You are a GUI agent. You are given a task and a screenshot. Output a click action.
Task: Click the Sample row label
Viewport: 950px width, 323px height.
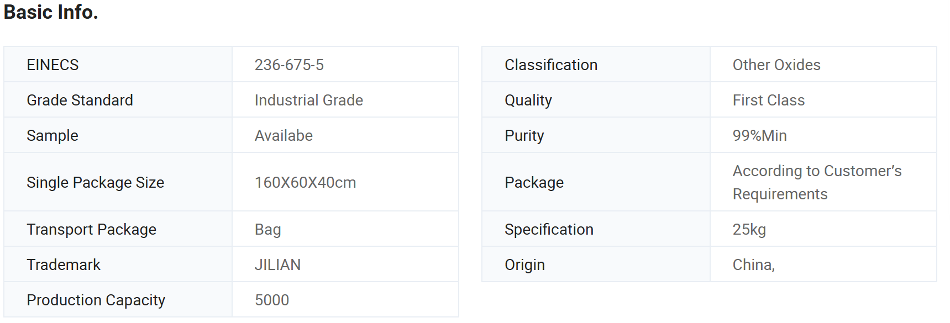[x=53, y=136]
